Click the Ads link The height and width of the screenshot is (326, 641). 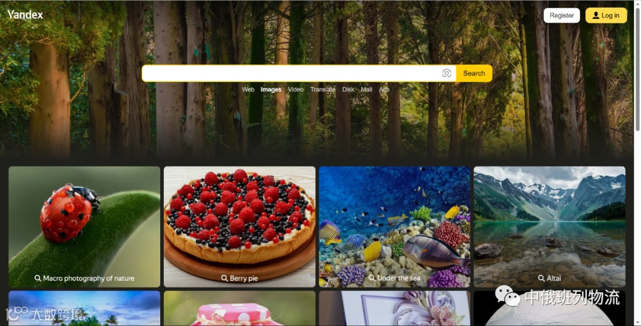pyautogui.click(x=384, y=90)
